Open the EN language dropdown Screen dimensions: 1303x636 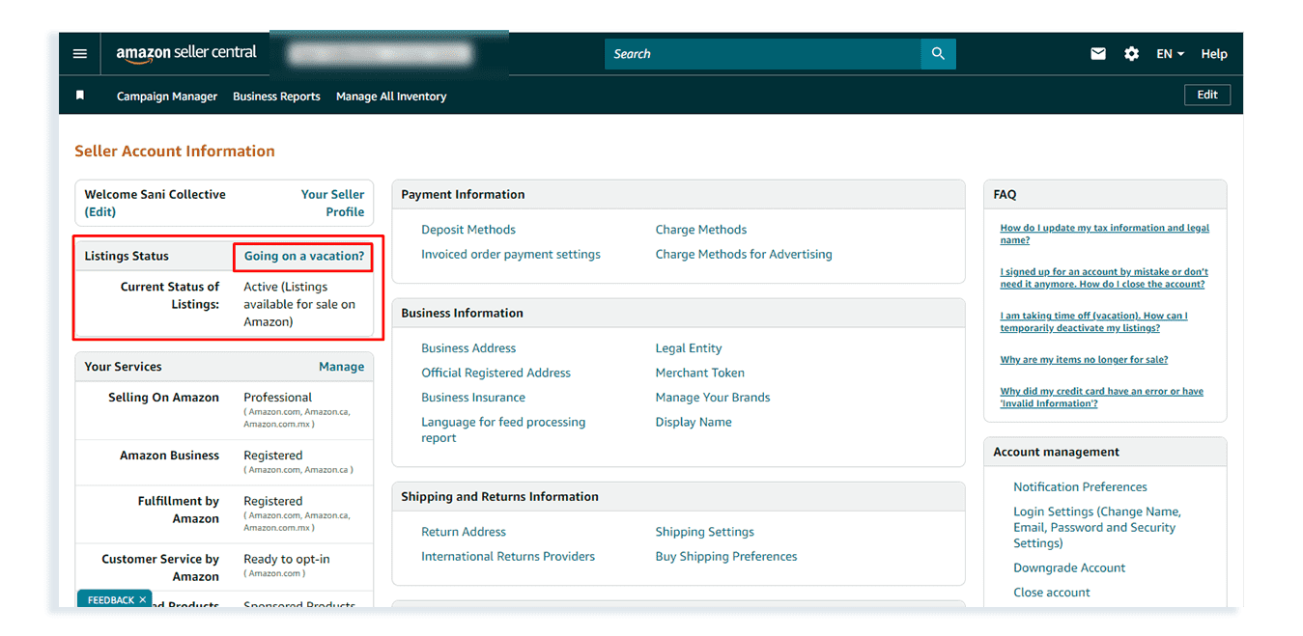tap(1168, 53)
